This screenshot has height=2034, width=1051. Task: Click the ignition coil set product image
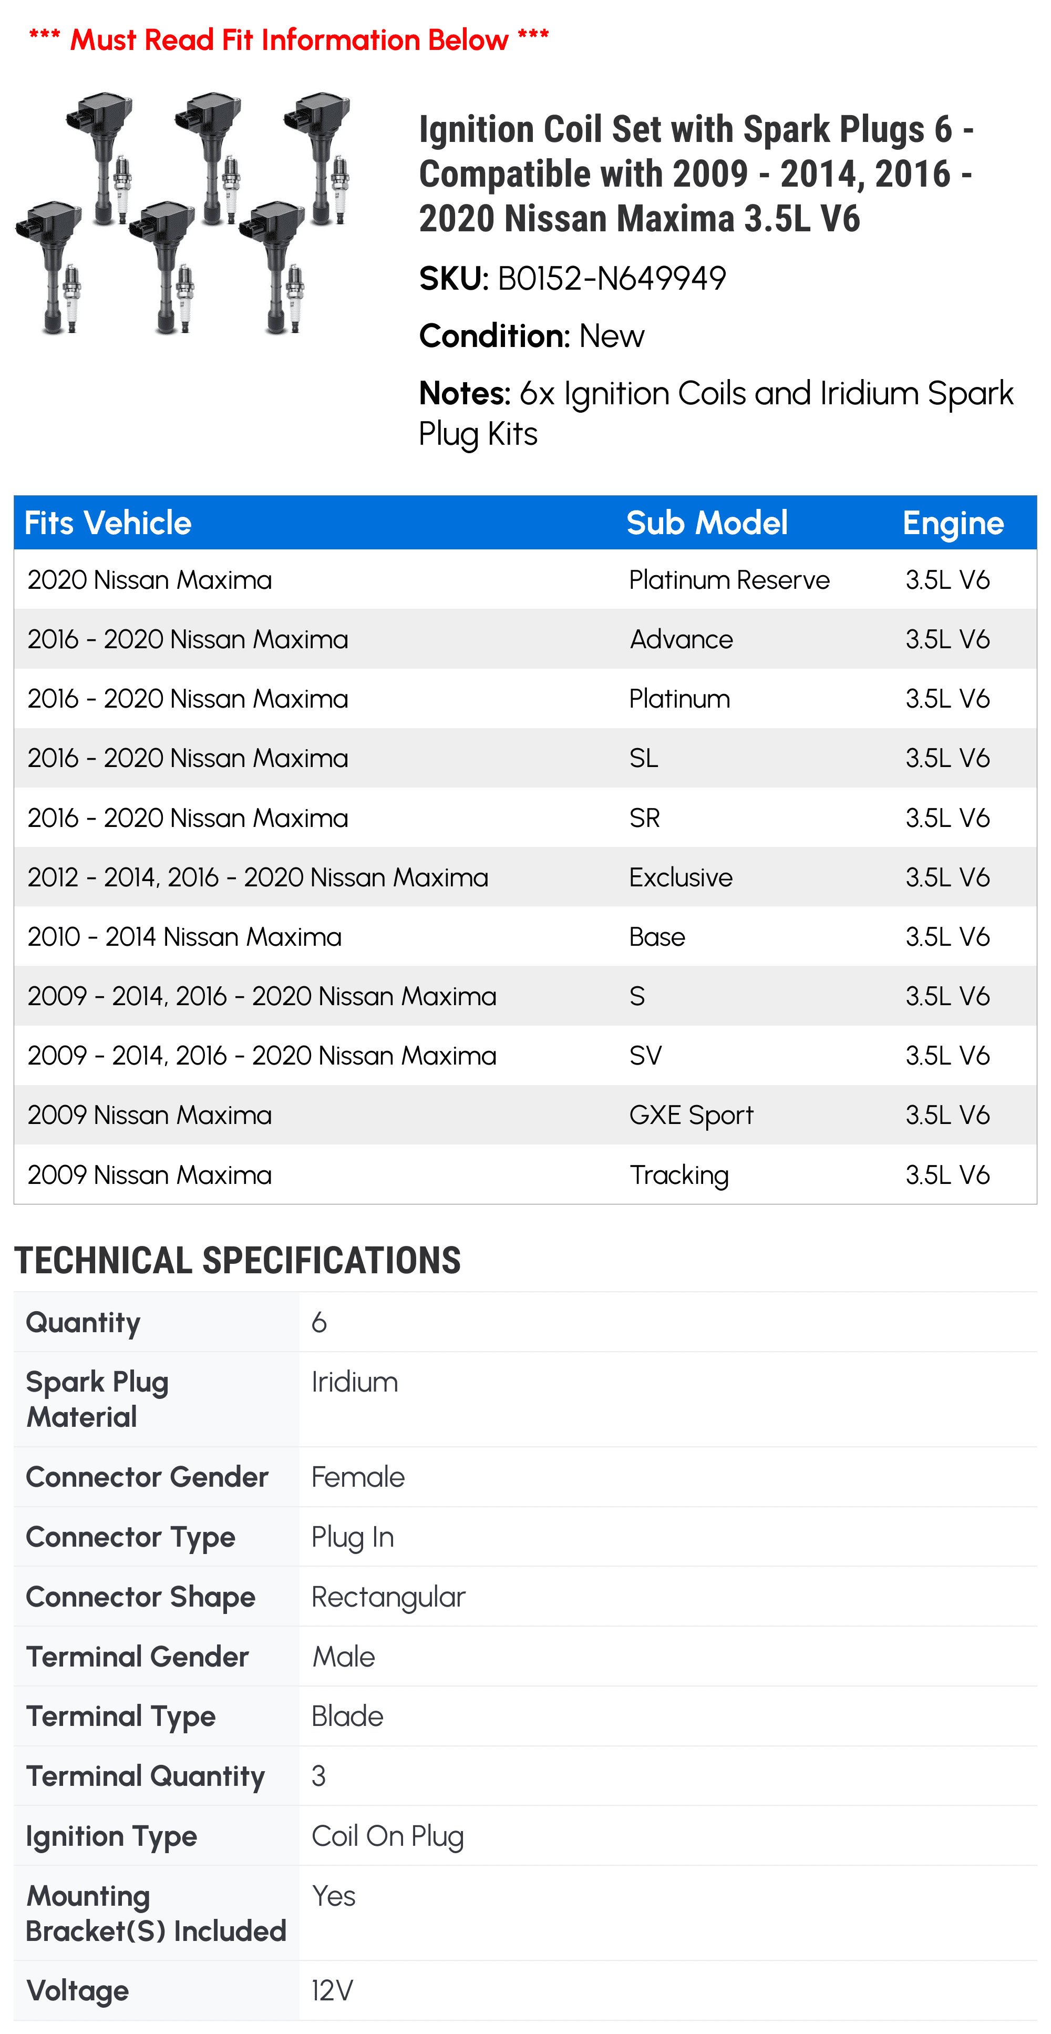click(x=182, y=214)
